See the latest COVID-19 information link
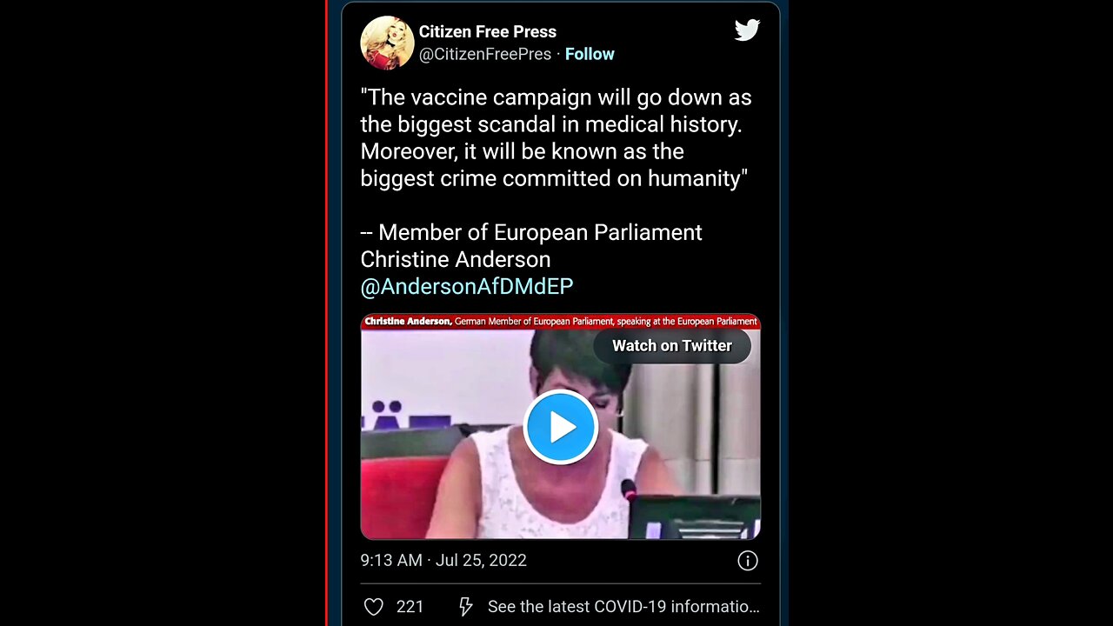Image resolution: width=1113 pixels, height=626 pixels. [623, 607]
